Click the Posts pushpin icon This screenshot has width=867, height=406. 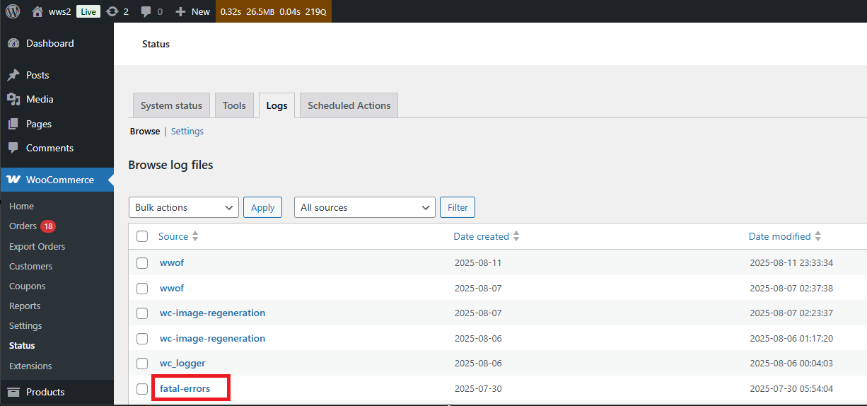(x=13, y=75)
